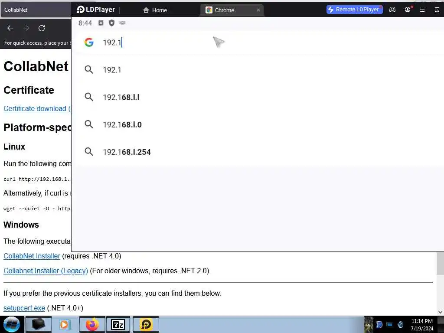Switch to the Home tab in LDPlayer
The height and width of the screenshot is (333, 444).
tap(155, 10)
